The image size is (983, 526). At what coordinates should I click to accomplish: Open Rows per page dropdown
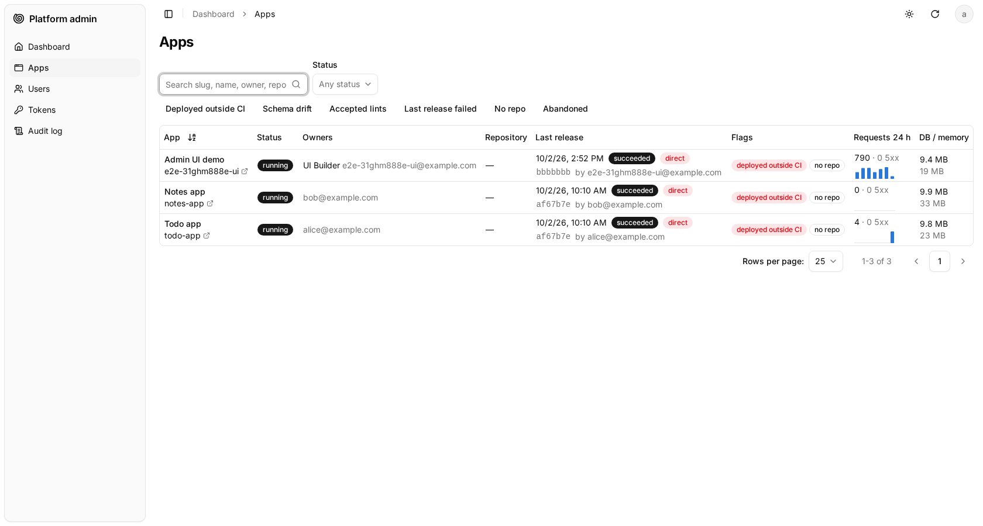pyautogui.click(x=826, y=261)
